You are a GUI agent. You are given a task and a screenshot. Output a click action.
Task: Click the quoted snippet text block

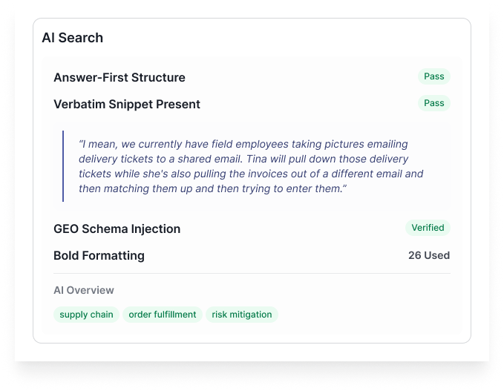(x=251, y=167)
